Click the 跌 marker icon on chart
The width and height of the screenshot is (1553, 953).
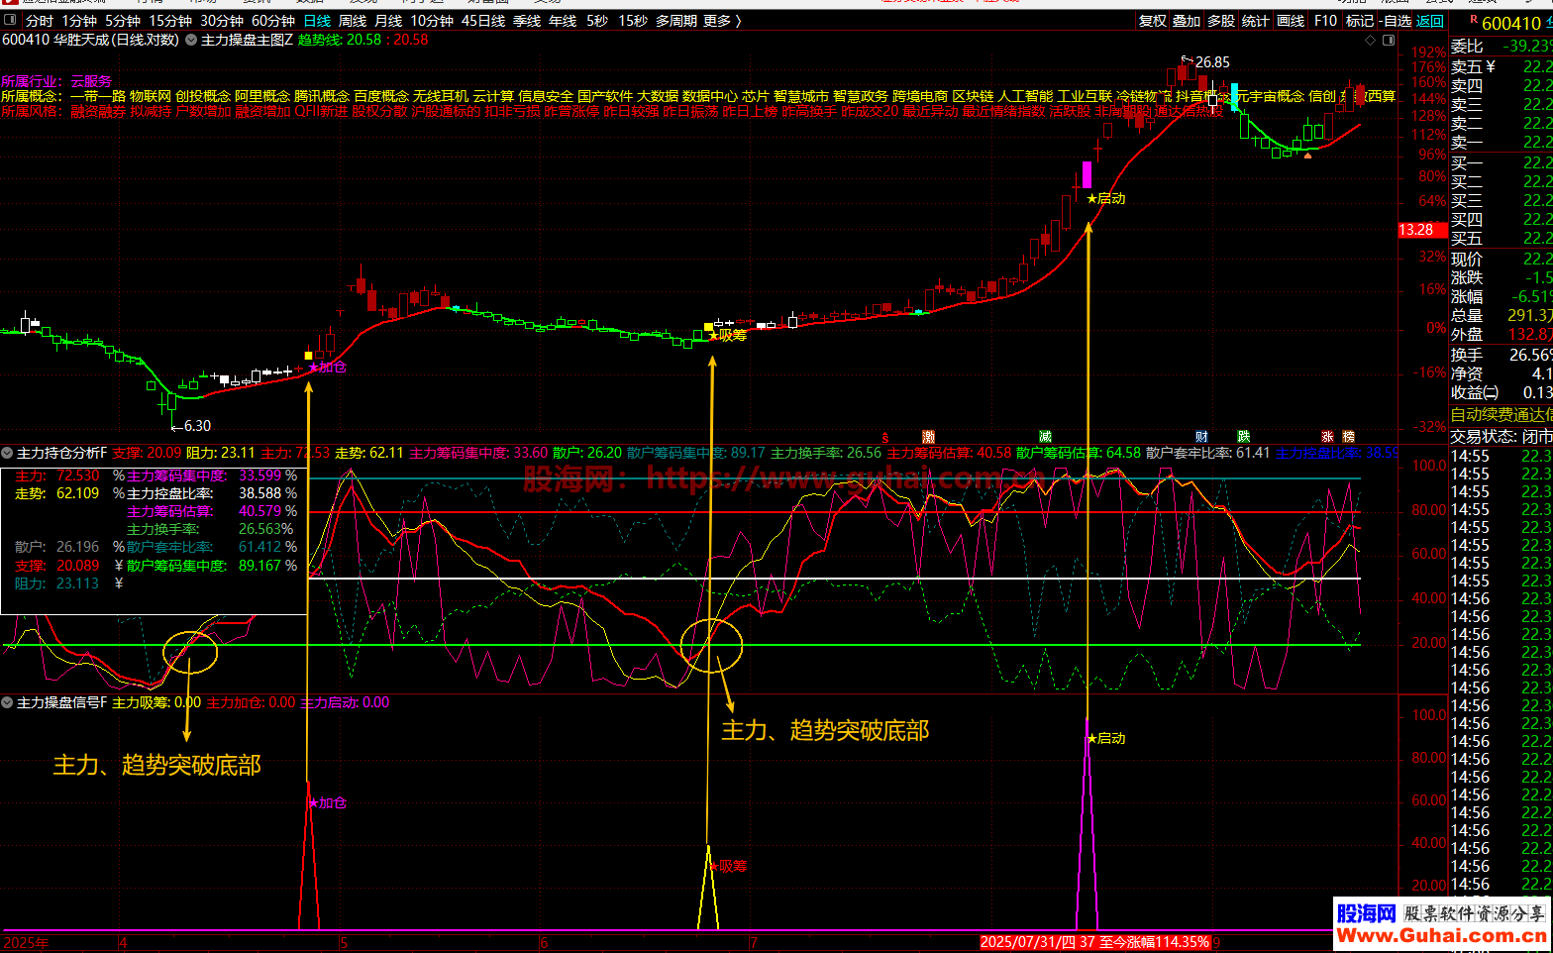[1243, 437]
